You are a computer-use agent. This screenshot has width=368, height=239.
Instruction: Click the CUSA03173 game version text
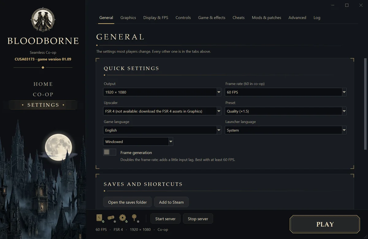(x=43, y=59)
